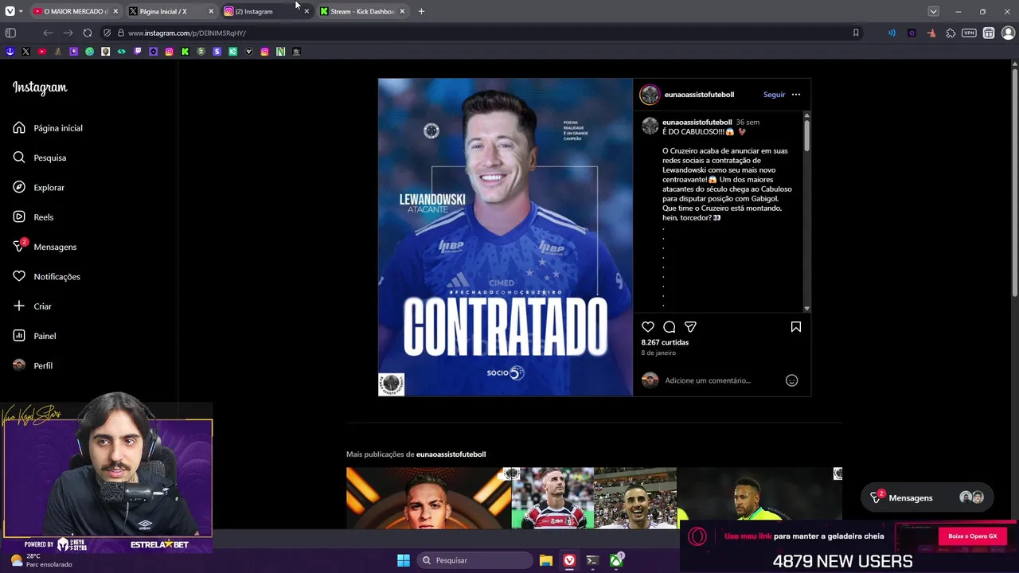The height and width of the screenshot is (573, 1019).
Task: Open browser profile avatar
Action: point(1008,33)
